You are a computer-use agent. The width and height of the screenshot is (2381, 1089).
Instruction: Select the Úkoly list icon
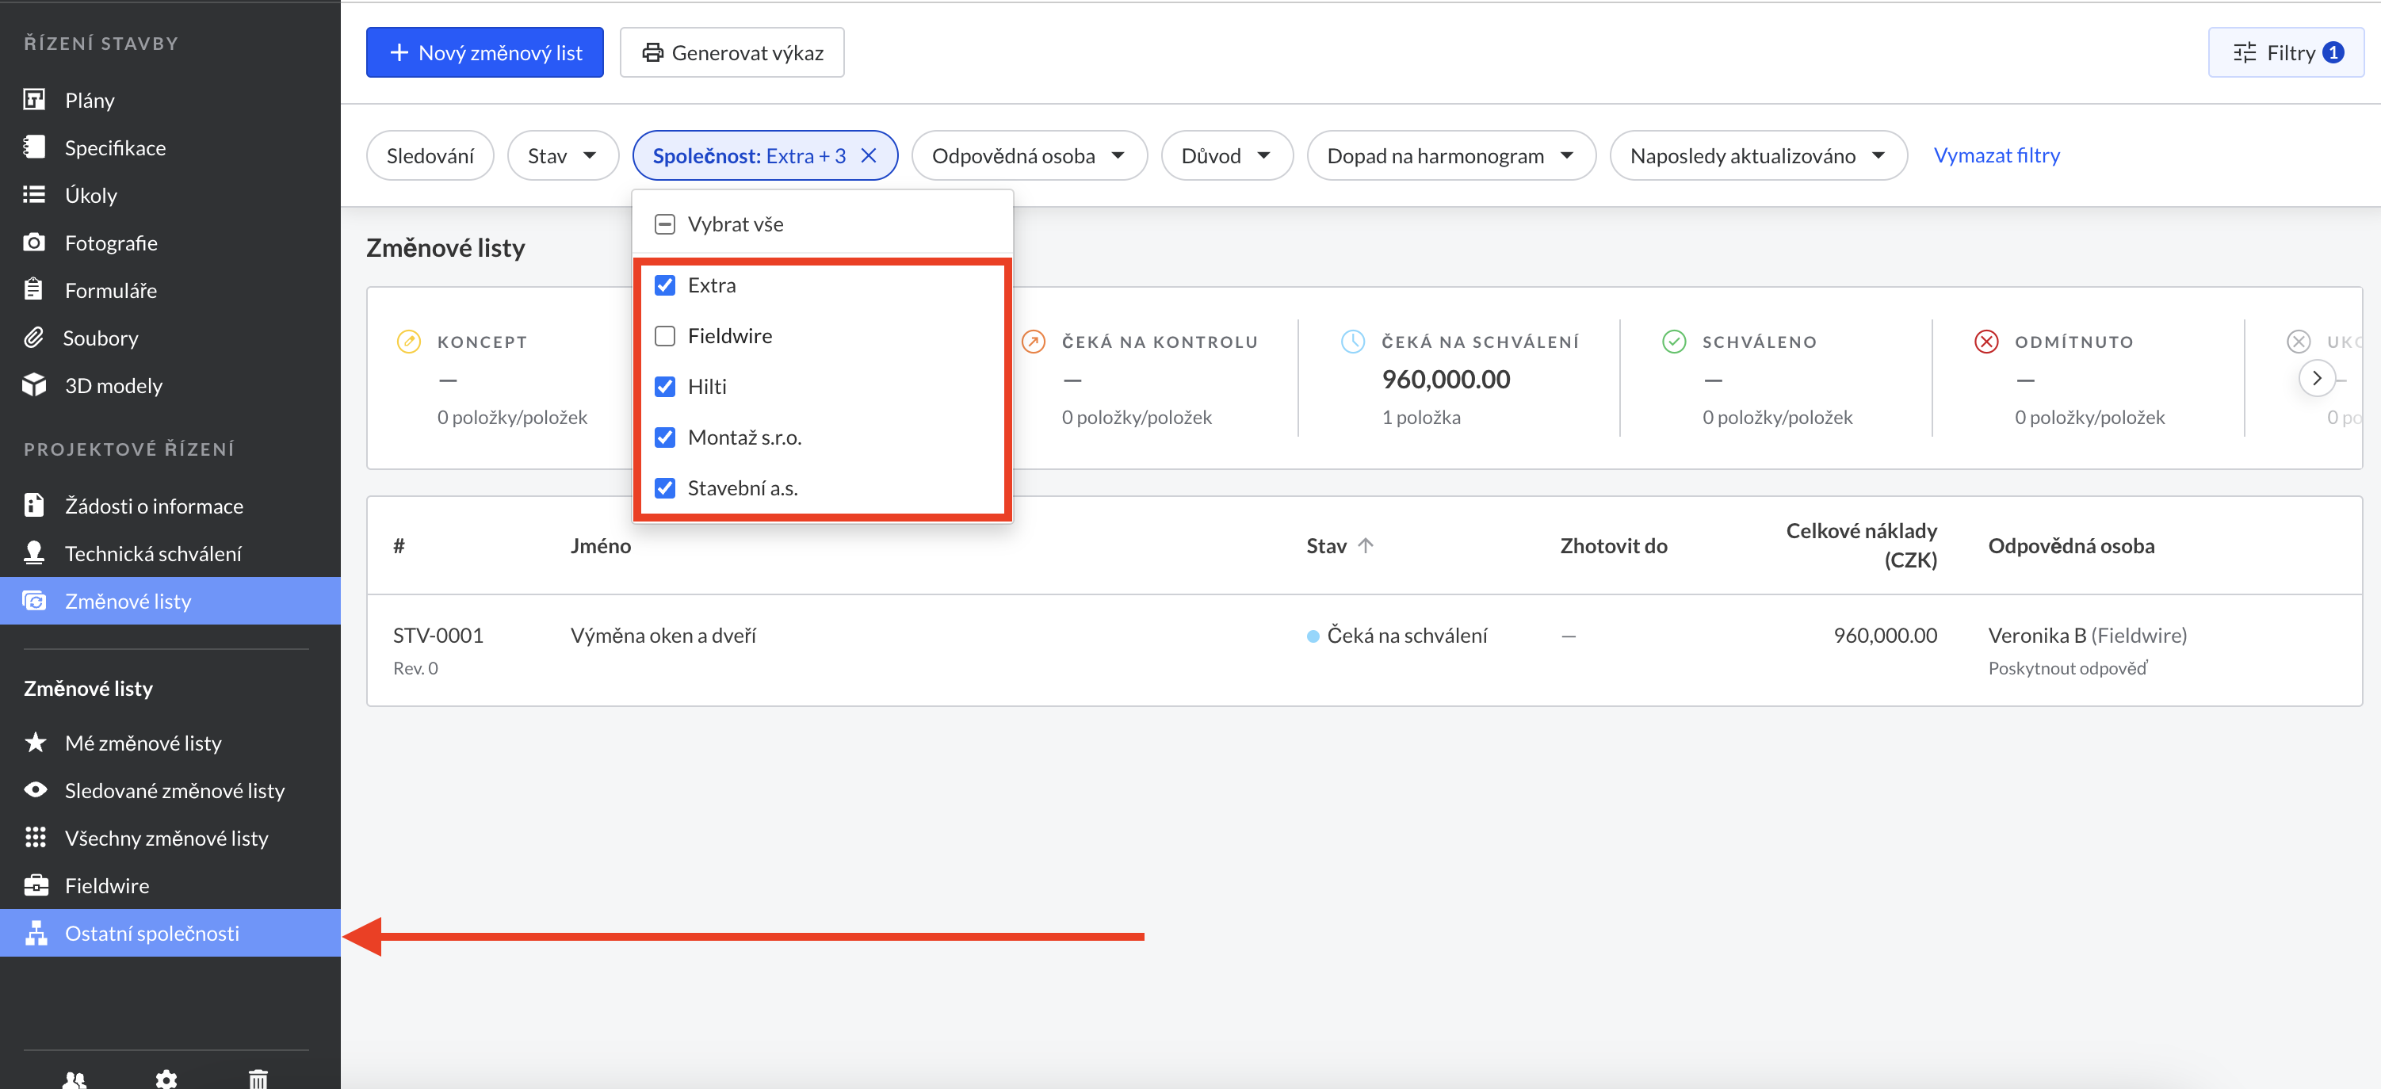tap(34, 195)
